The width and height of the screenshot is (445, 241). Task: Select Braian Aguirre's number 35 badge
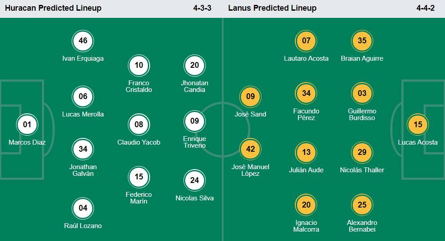pyautogui.click(x=362, y=41)
